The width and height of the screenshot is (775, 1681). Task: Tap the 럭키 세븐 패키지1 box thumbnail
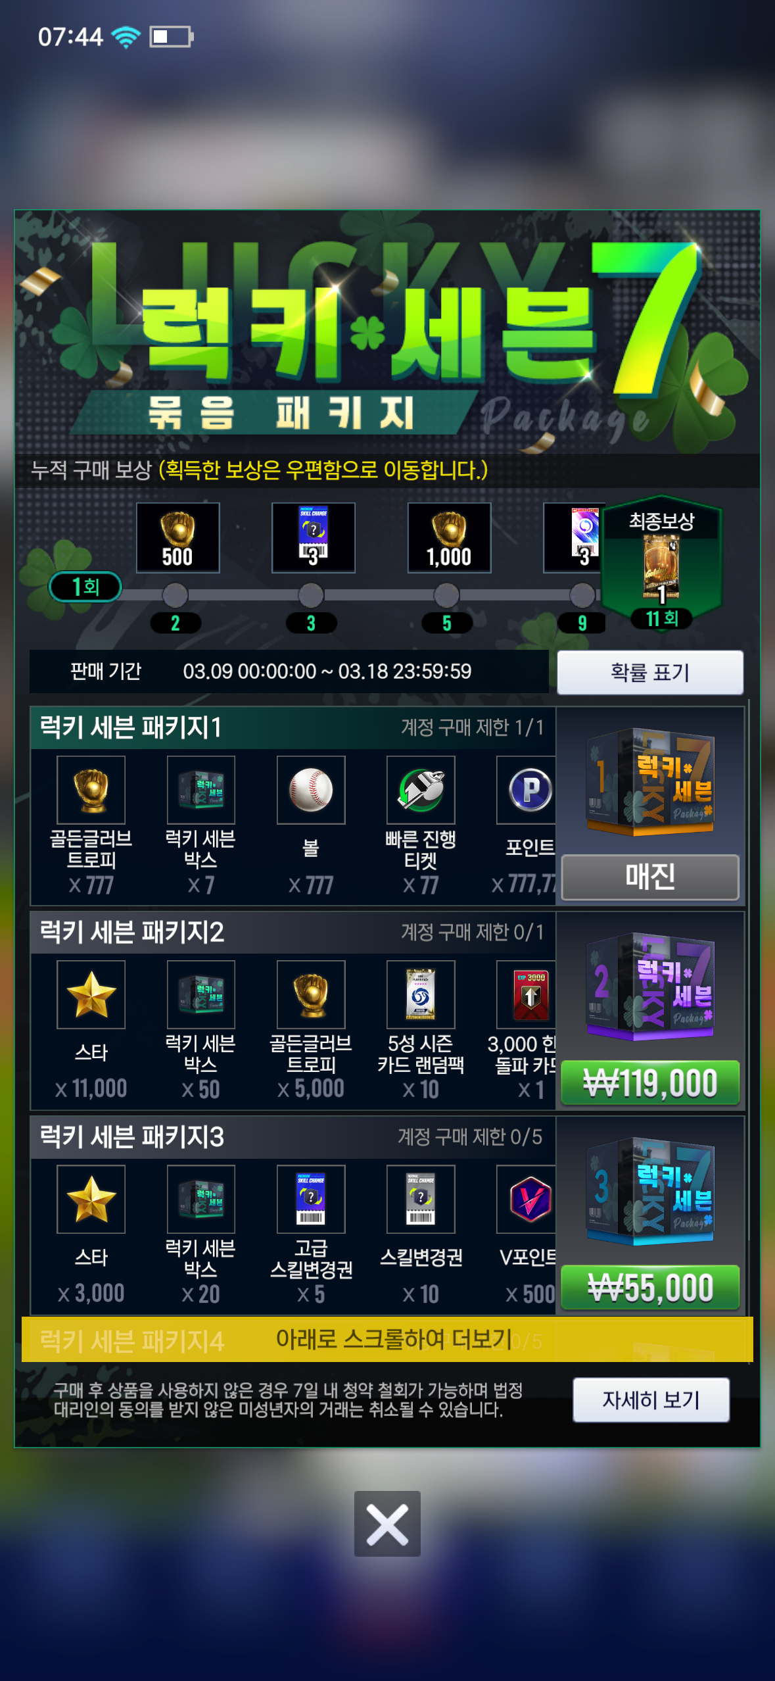pos(650,782)
